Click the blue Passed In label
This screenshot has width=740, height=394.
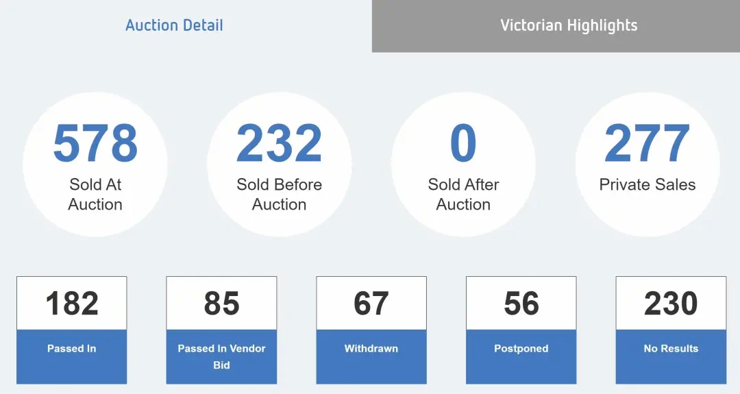(72, 349)
